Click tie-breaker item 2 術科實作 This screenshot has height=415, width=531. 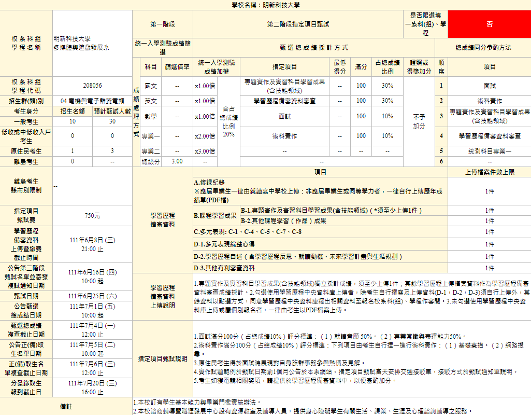(x=490, y=101)
